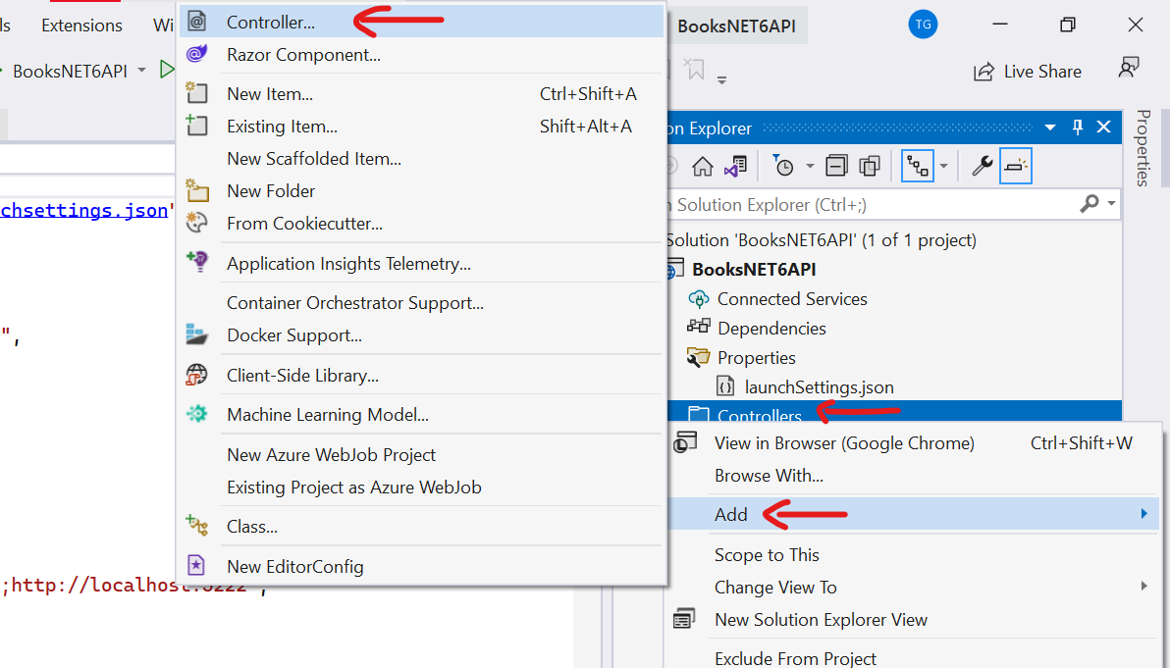Image resolution: width=1170 pixels, height=668 pixels.
Task: Open the Home view in Solution Explorer
Action: click(x=703, y=165)
